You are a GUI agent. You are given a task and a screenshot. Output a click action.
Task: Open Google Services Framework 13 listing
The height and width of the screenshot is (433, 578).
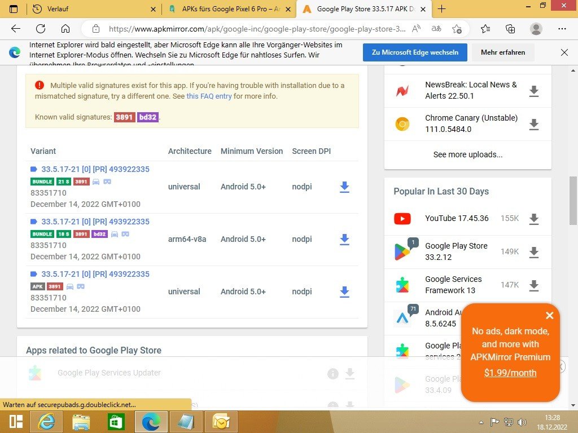[x=453, y=285]
